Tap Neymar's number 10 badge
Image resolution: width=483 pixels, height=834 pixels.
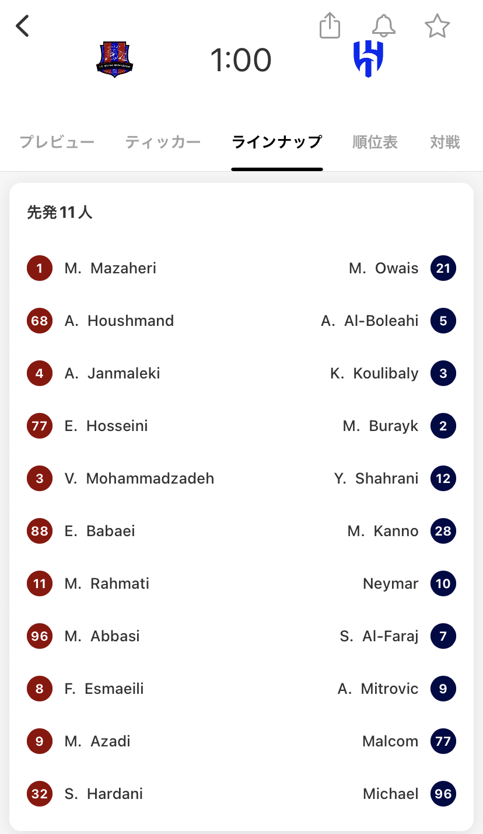point(443,583)
